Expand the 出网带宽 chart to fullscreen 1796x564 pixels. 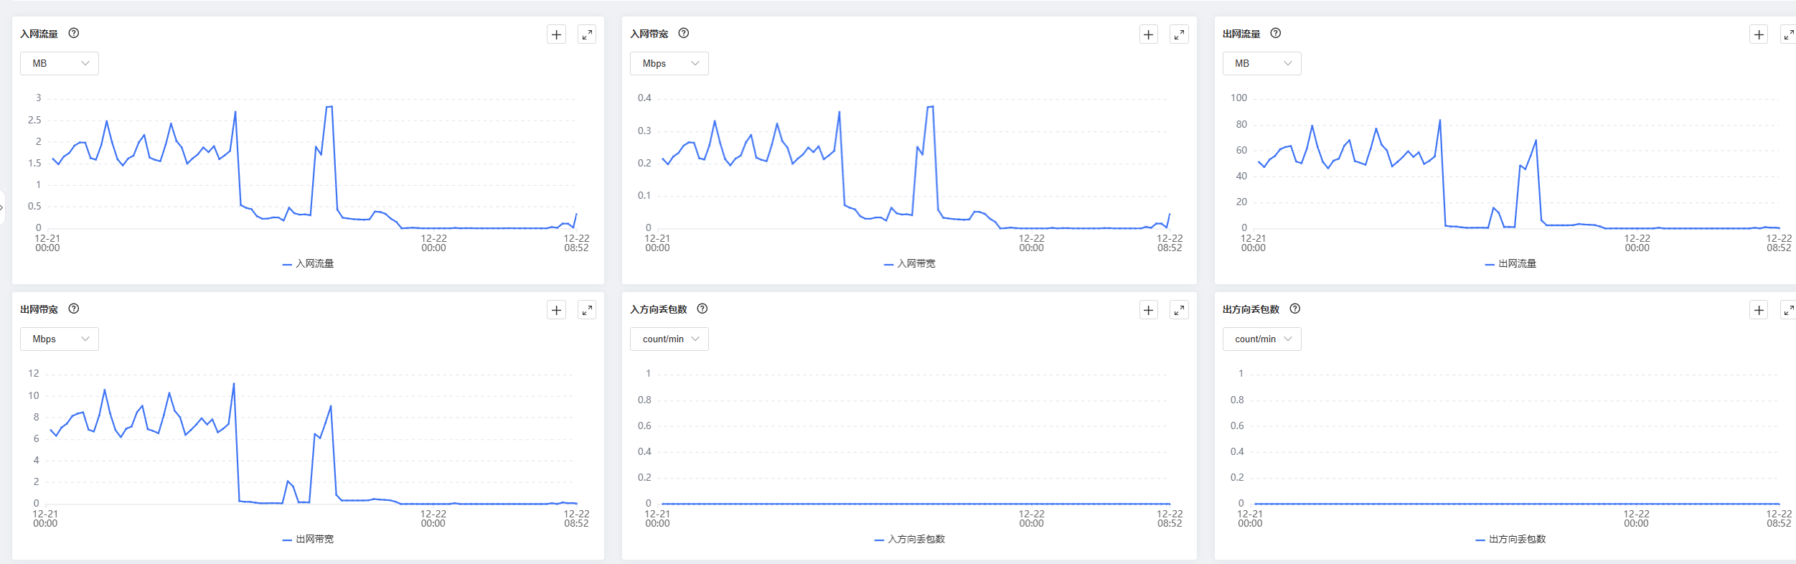[587, 310]
